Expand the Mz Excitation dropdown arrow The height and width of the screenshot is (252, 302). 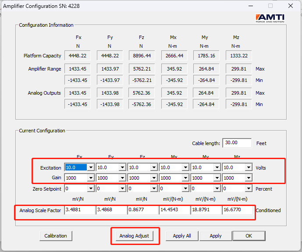point(249,167)
